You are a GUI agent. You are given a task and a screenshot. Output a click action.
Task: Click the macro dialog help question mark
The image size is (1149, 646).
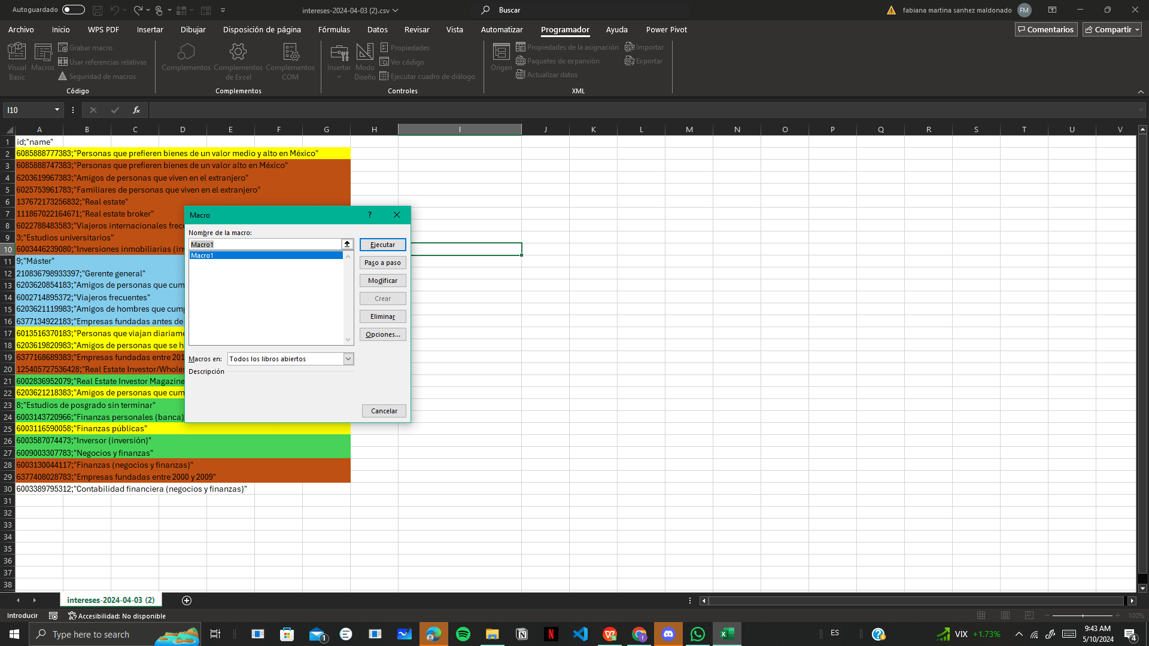[x=370, y=215]
